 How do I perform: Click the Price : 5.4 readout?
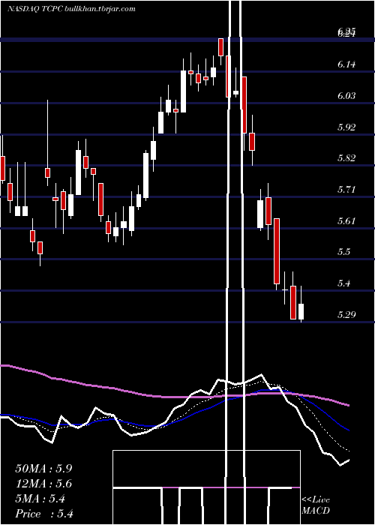pos(44,514)
